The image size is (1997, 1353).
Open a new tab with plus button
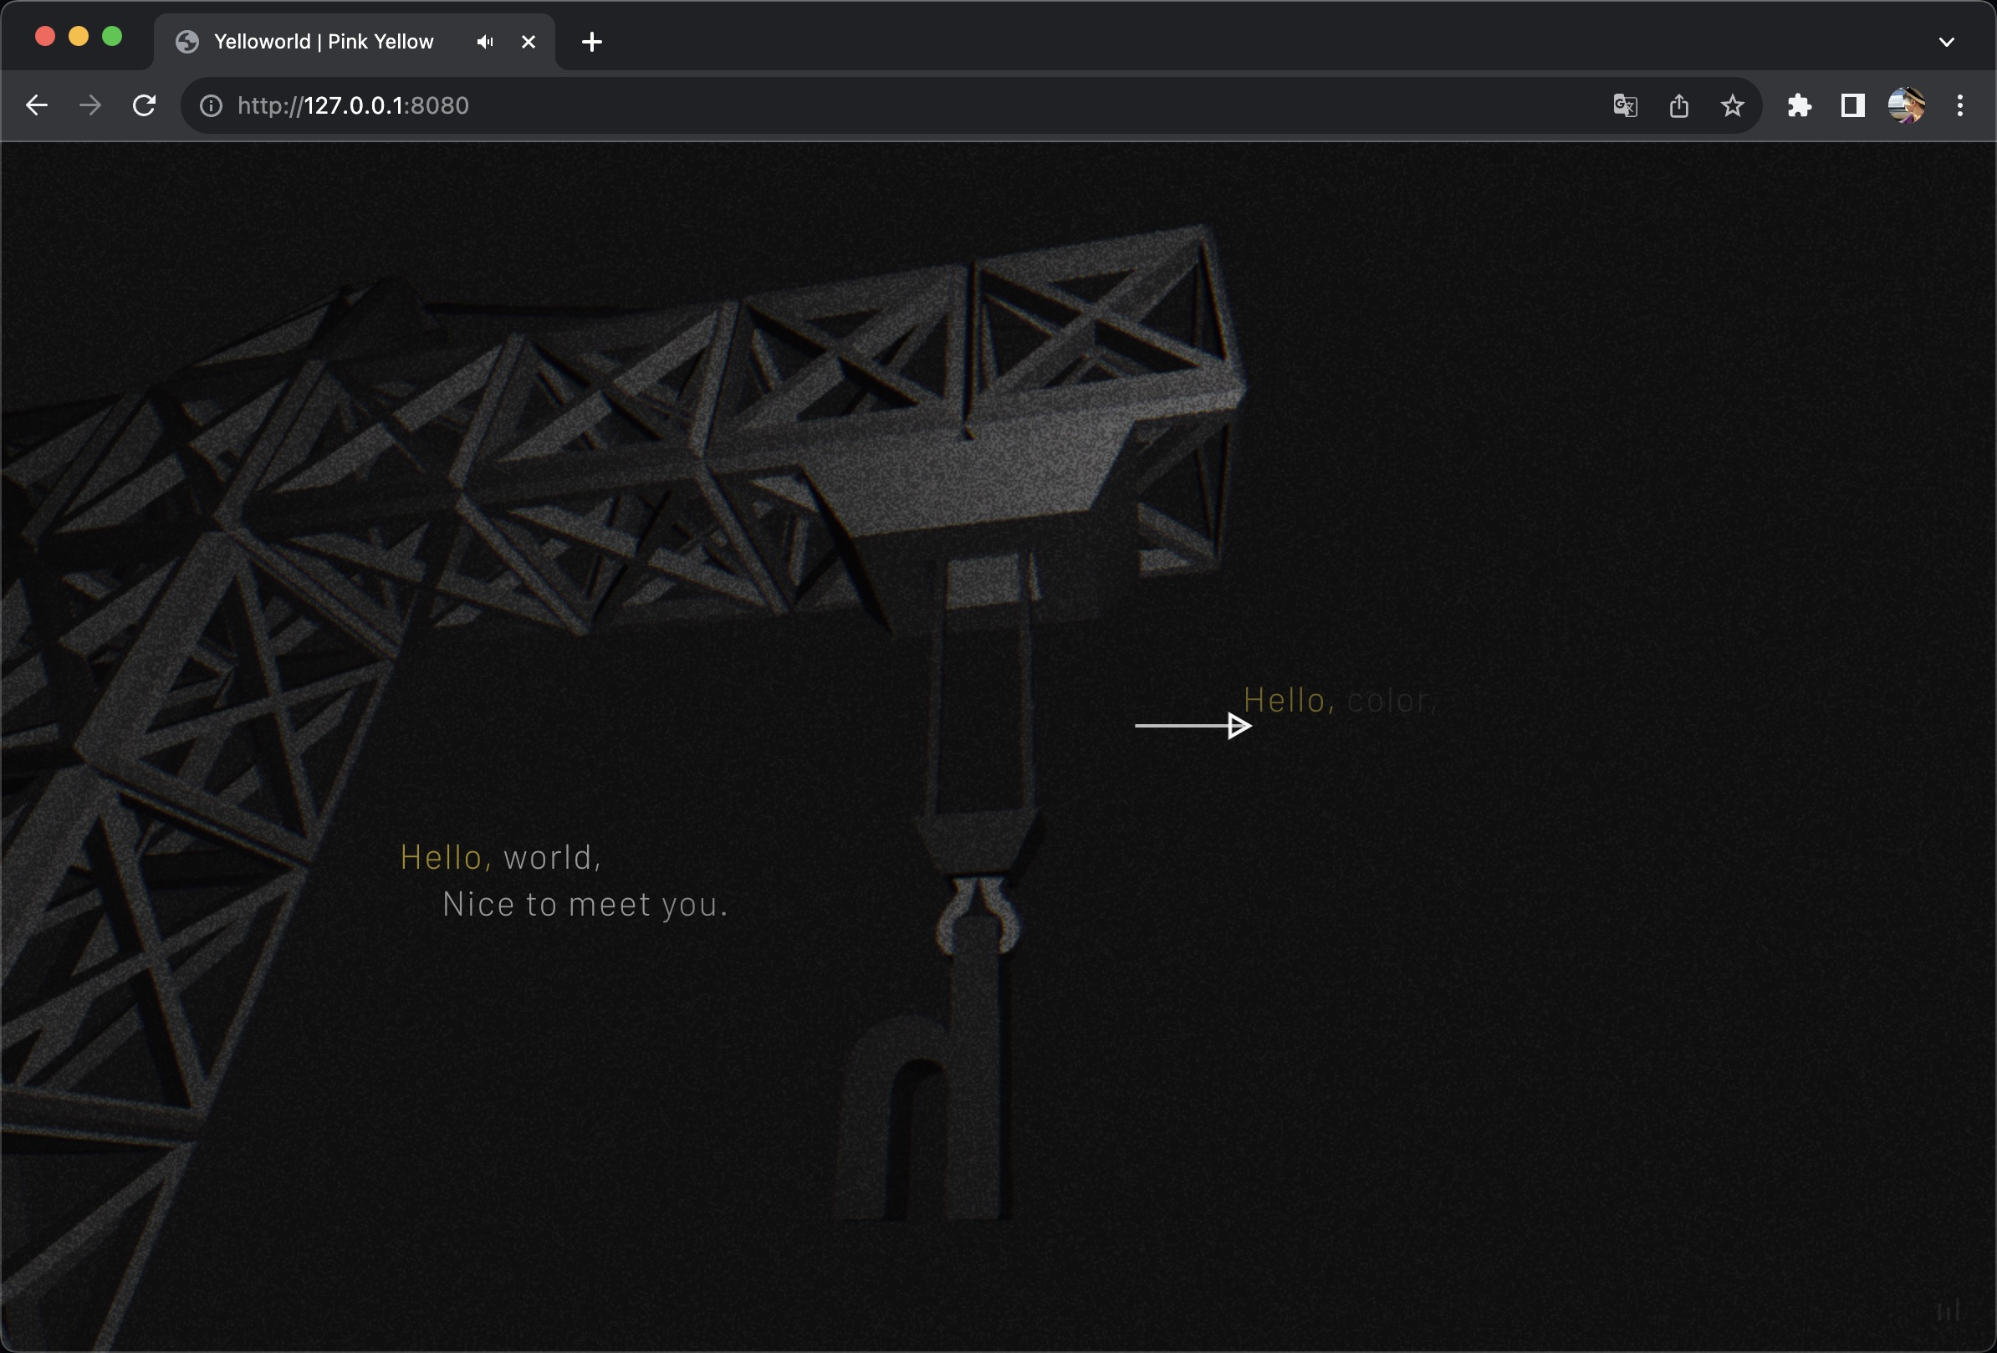591,42
